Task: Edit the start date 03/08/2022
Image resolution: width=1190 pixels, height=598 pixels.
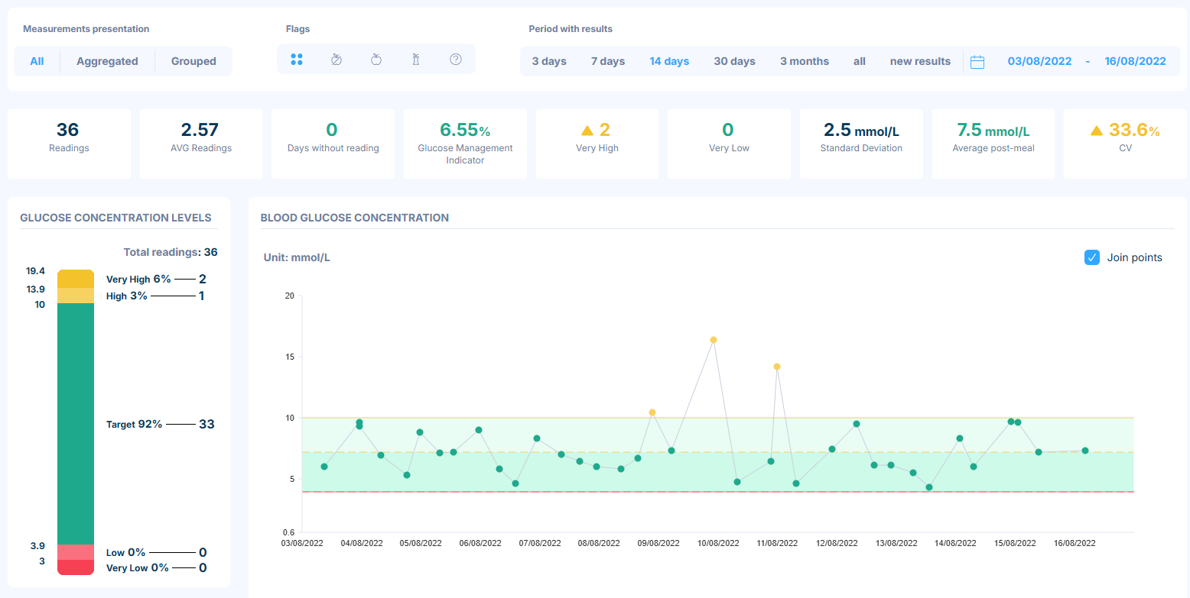Action: pyautogui.click(x=1039, y=61)
